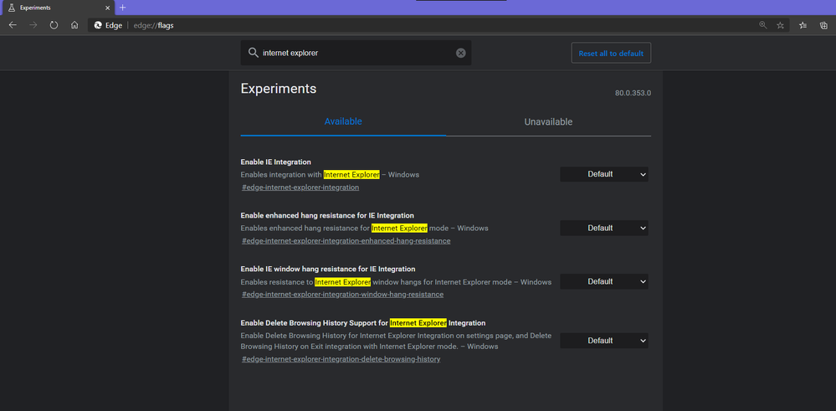Close the Experiments tab

click(x=108, y=8)
